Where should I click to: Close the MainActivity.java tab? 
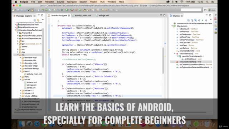click(x=69, y=15)
